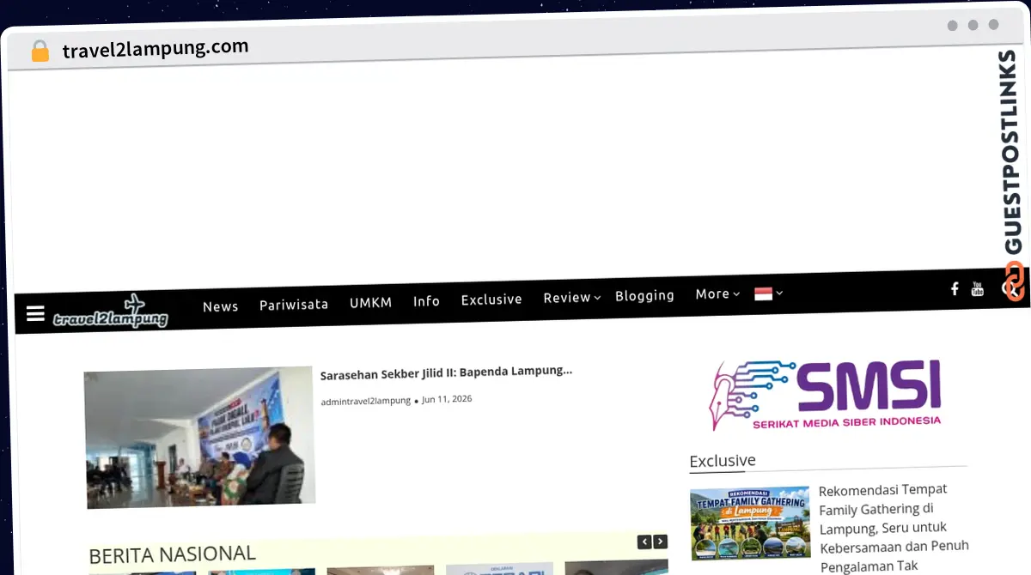Open the Indonesian flag language selector
Image resolution: width=1031 pixels, height=575 pixels.
pos(768,294)
